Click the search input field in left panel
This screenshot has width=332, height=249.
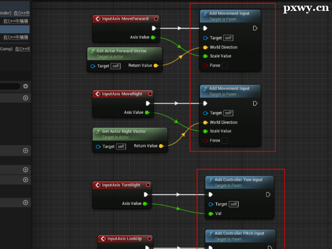[10, 86]
